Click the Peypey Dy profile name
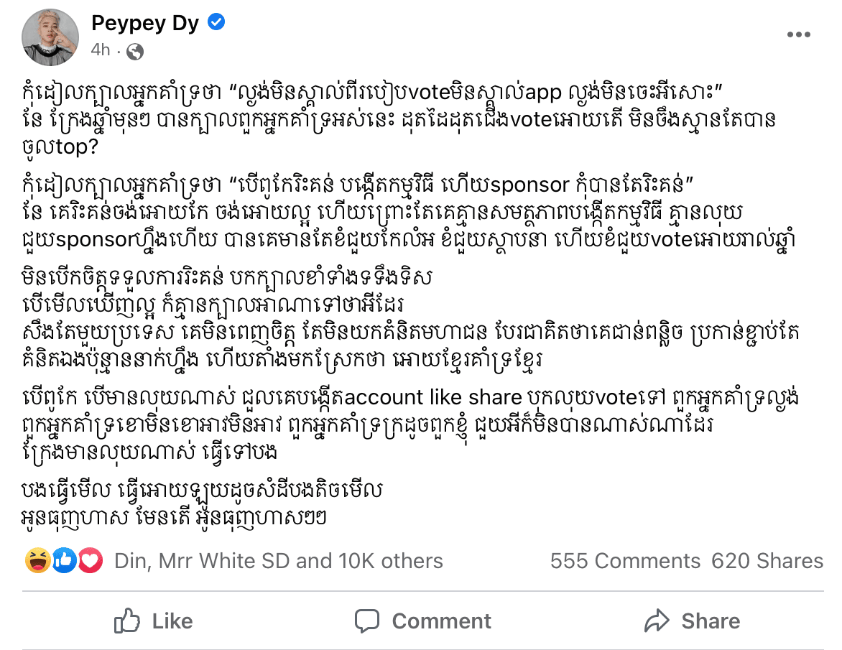The width and height of the screenshot is (842, 650). pos(145,24)
